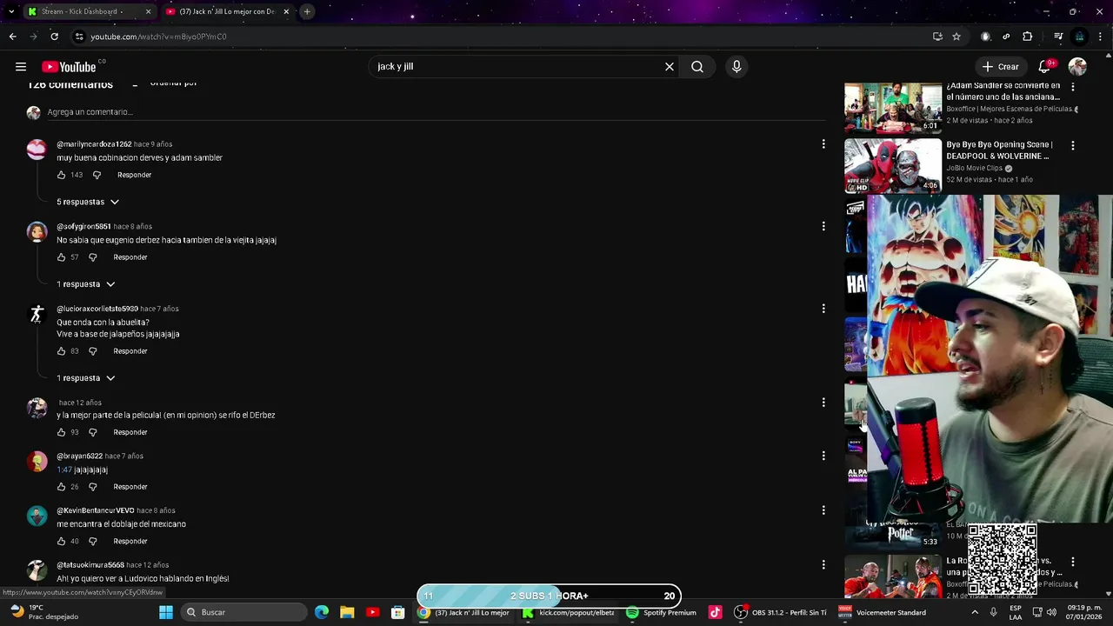Open the YouTube account avatar menu
Image resolution: width=1113 pixels, height=626 pixels.
pos(1077,67)
